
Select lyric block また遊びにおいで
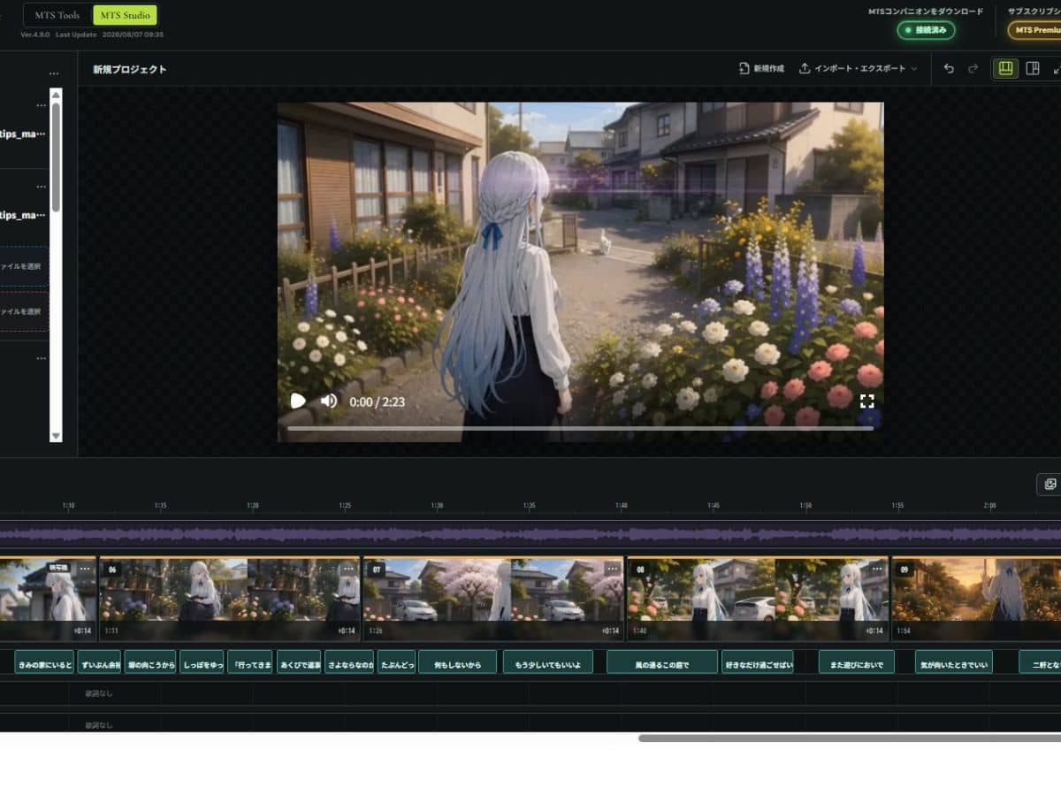pyautogui.click(x=857, y=662)
